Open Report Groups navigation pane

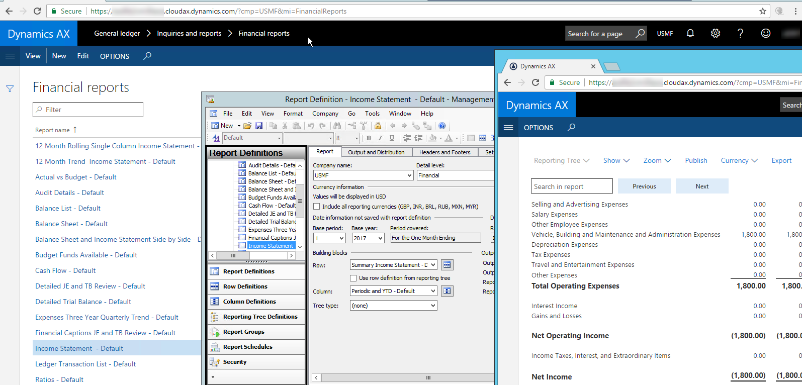click(x=256, y=331)
